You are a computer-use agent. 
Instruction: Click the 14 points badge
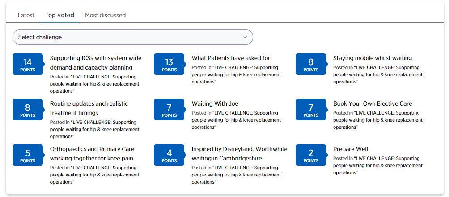tap(28, 64)
